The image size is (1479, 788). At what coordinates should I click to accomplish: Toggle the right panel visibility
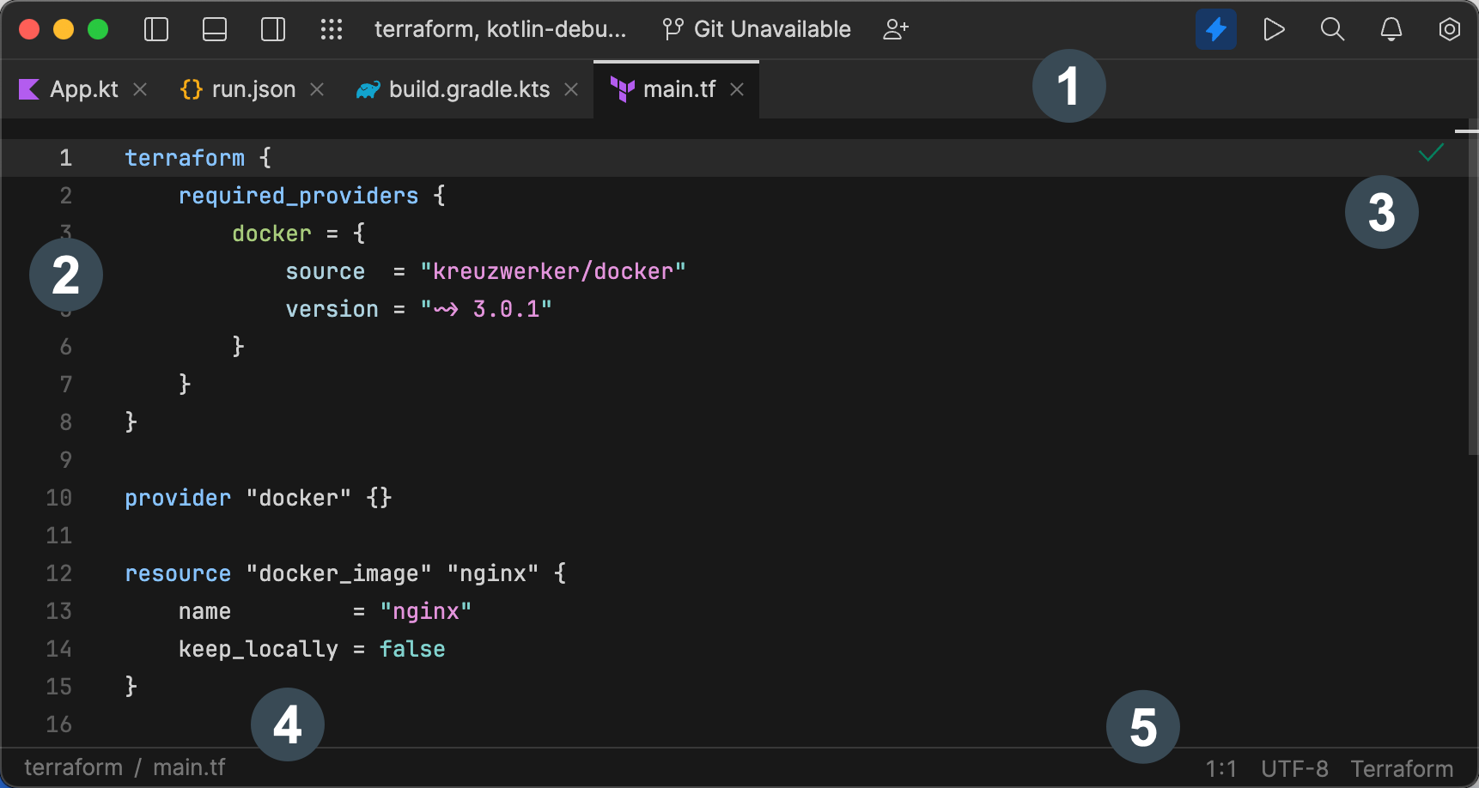272,28
